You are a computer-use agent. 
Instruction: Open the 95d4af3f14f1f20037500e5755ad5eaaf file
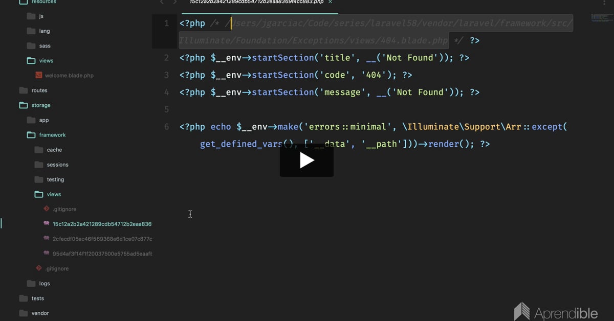click(102, 254)
